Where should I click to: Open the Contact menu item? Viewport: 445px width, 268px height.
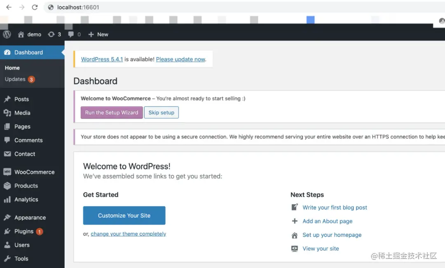tap(25, 154)
